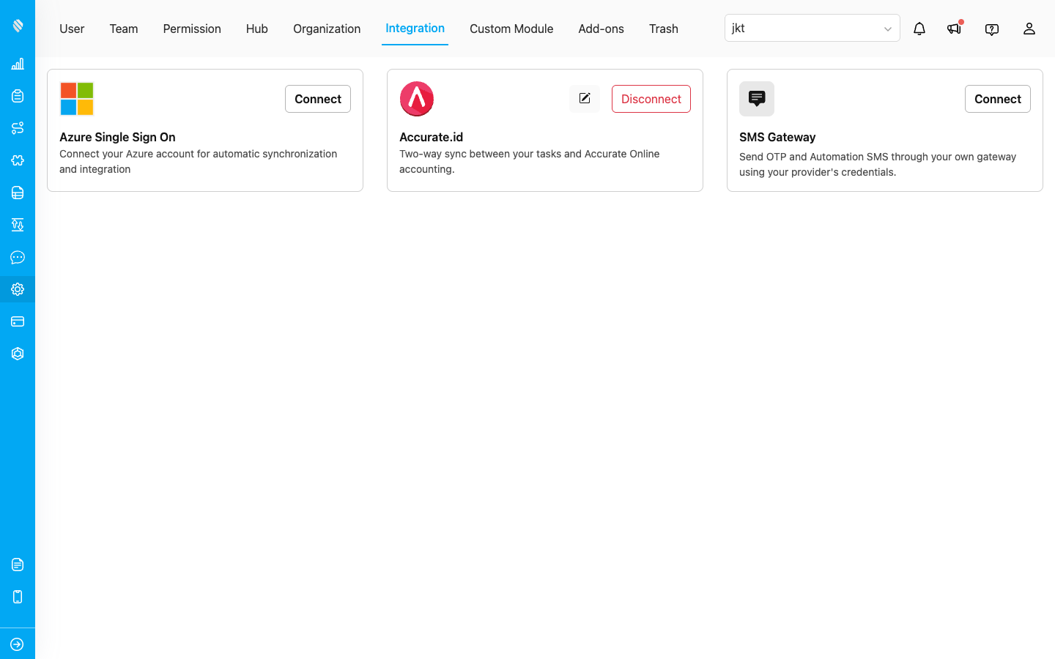This screenshot has height=659, width=1055.
Task: Click the SMS Gateway title text
Action: [777, 137]
